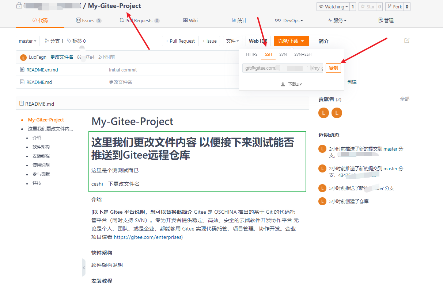443x291 pixels.
Task: Expand the 文件 dropdown
Action: coord(233,41)
